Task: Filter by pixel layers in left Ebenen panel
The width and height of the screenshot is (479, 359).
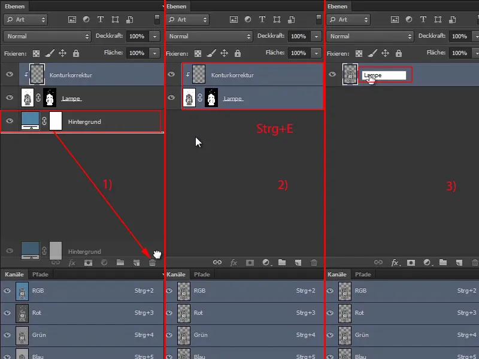Action: [72, 20]
